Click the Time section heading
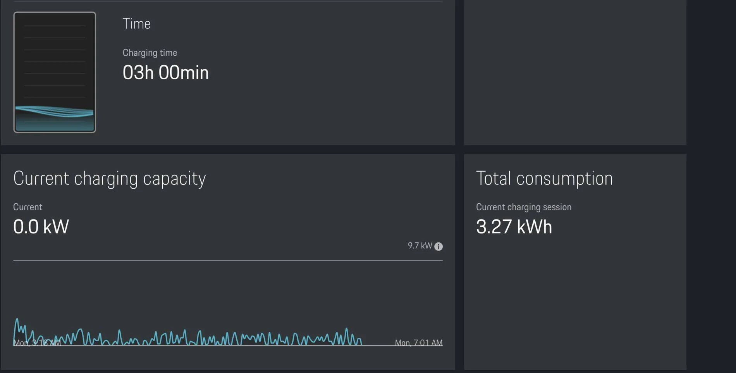Image resolution: width=736 pixels, height=373 pixels. pyautogui.click(x=136, y=24)
